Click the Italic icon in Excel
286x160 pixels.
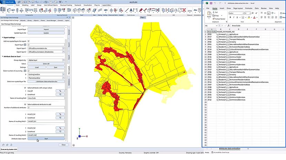pos(233,18)
